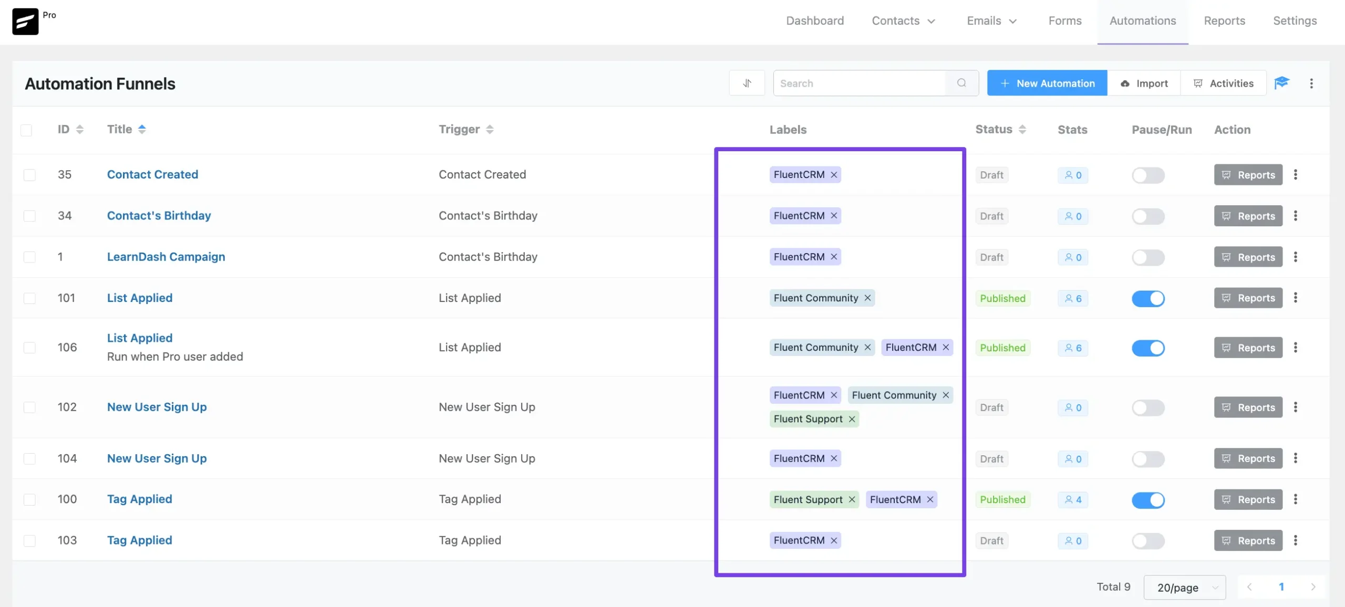1345x607 pixels.
Task: Open three-dot actions for row 102
Action: point(1296,407)
